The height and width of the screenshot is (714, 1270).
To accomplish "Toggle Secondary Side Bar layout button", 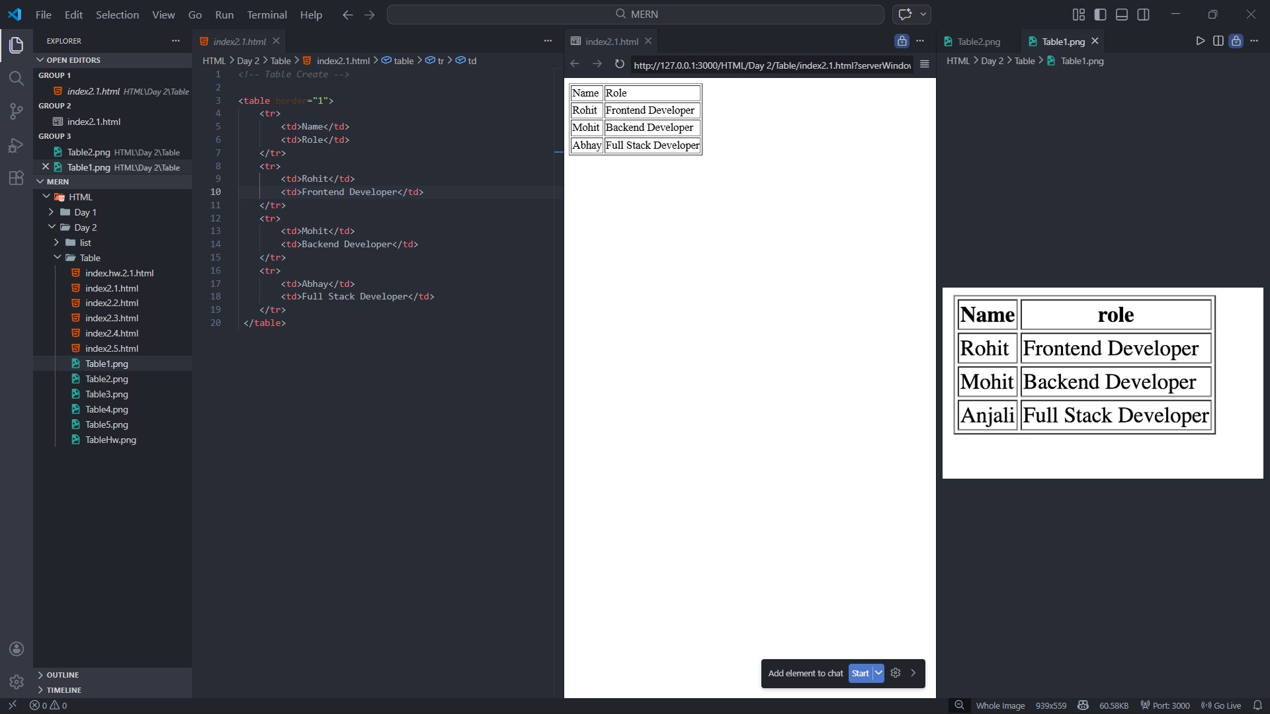I will coord(1143,15).
